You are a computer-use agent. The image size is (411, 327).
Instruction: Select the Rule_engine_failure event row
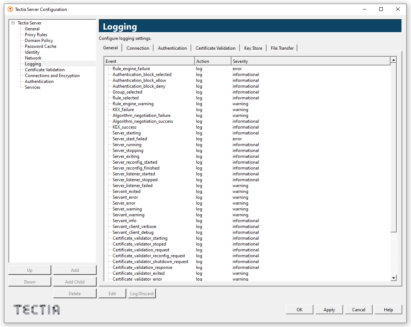tap(131, 69)
